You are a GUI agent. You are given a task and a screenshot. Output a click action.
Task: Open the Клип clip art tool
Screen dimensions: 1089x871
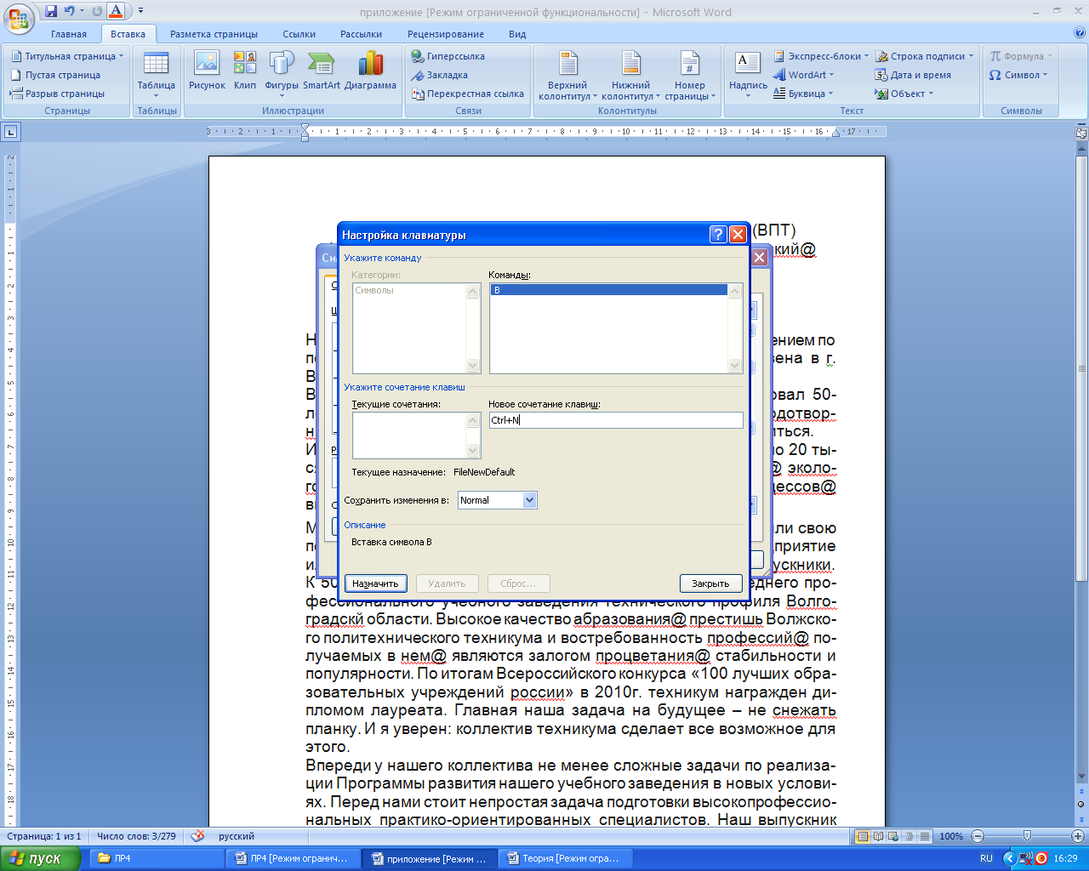point(245,71)
